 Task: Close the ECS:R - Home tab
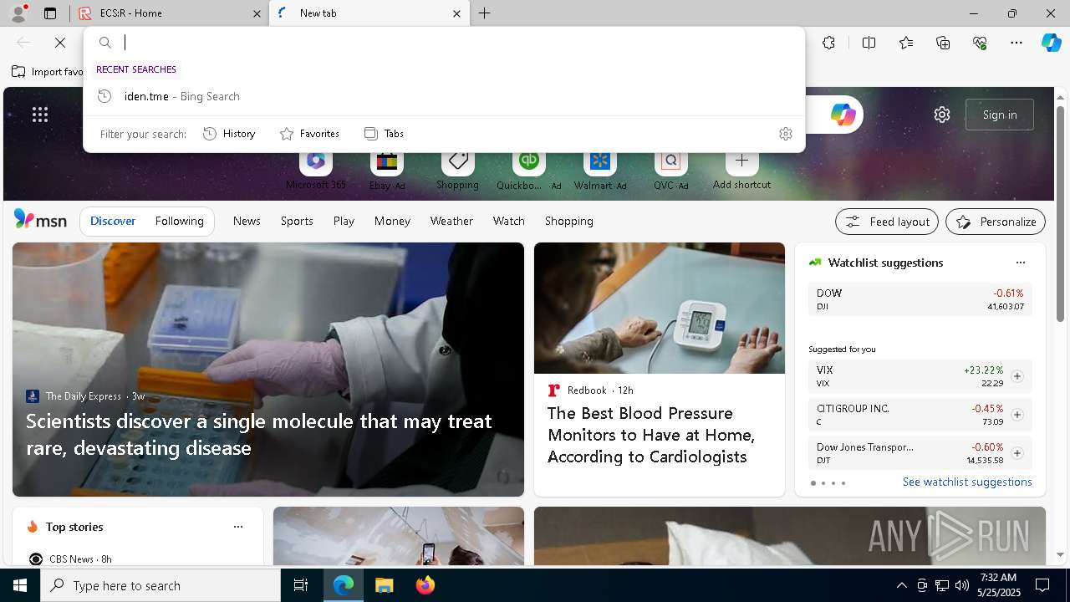tap(257, 13)
